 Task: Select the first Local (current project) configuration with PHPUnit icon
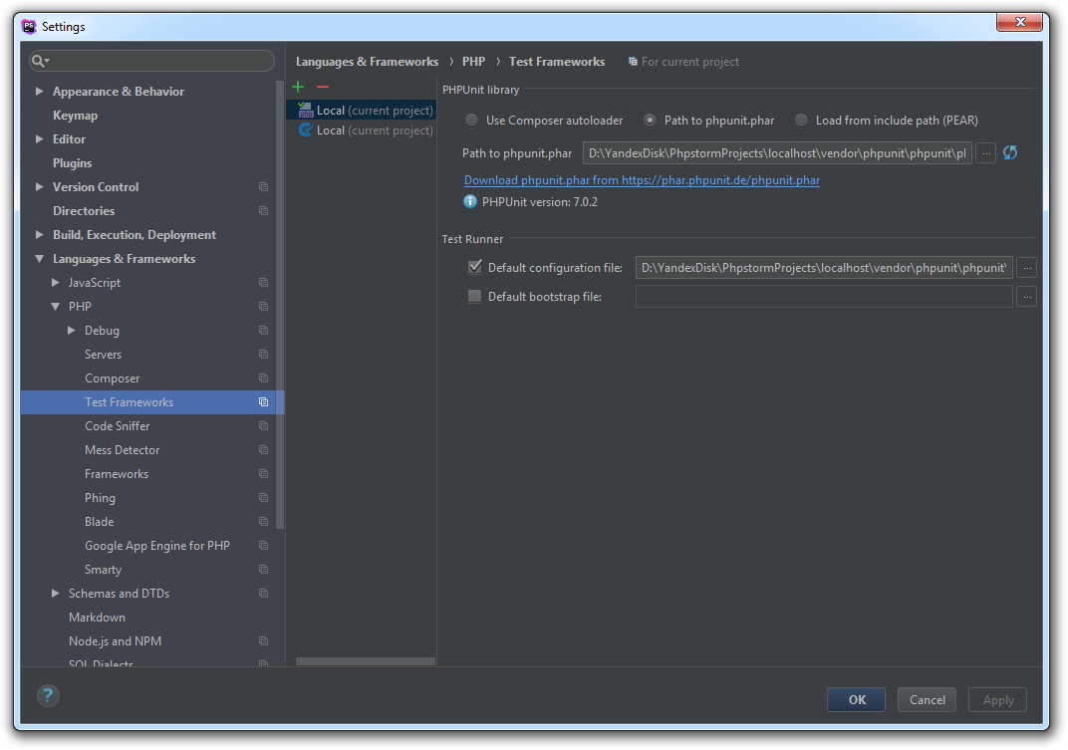click(x=362, y=110)
